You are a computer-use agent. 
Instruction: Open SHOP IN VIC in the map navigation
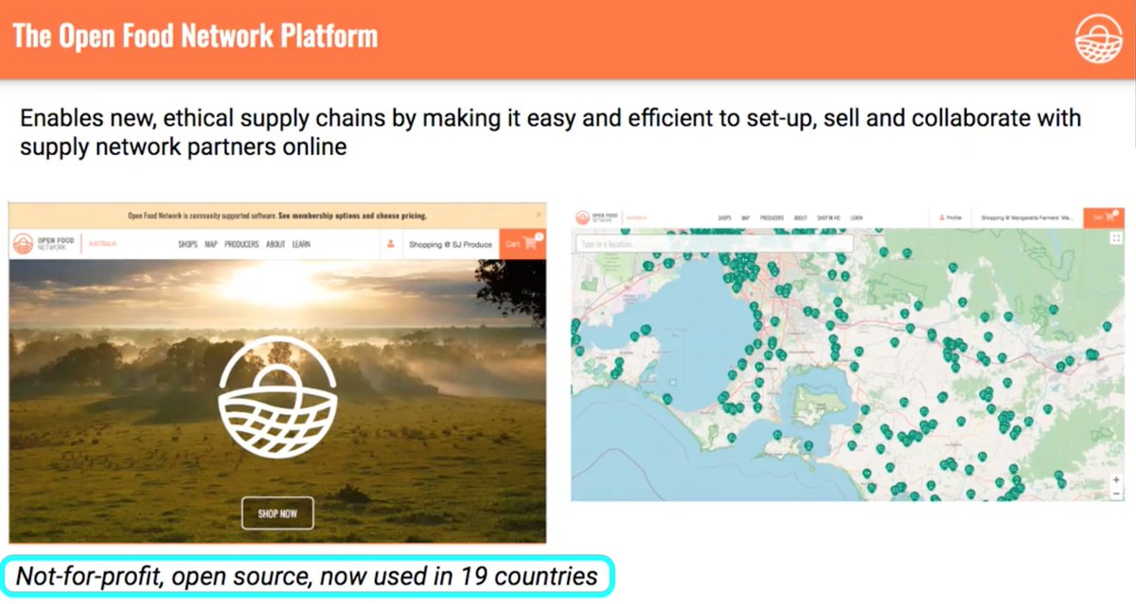point(829,217)
